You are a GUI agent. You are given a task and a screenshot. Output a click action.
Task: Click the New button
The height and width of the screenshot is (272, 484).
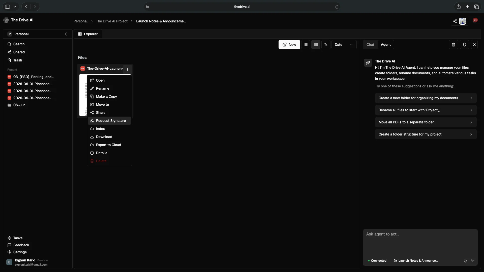click(x=289, y=45)
